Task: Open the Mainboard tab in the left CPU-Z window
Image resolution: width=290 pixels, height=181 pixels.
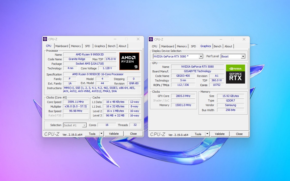Action: point(62,46)
